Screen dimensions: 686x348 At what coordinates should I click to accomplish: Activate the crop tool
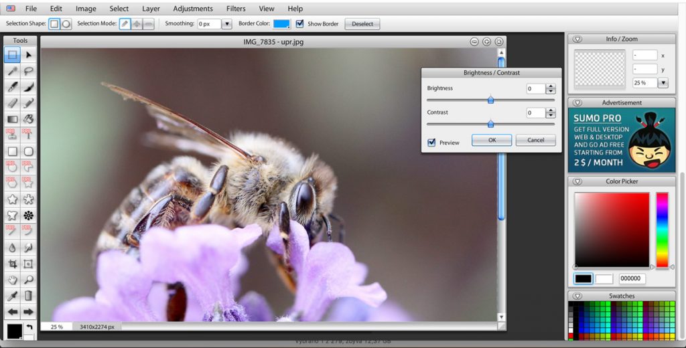click(x=12, y=264)
